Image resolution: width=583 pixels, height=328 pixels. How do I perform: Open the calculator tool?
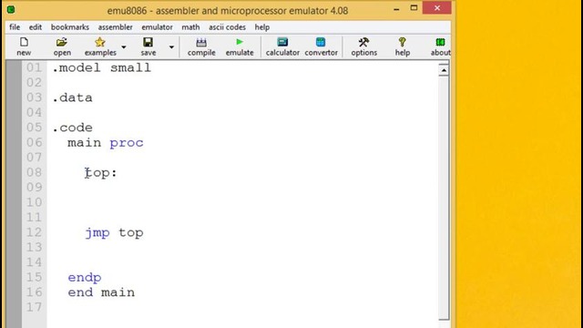click(282, 46)
